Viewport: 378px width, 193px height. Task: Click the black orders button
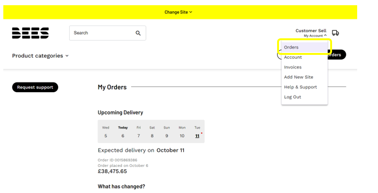pyautogui.click(x=336, y=55)
